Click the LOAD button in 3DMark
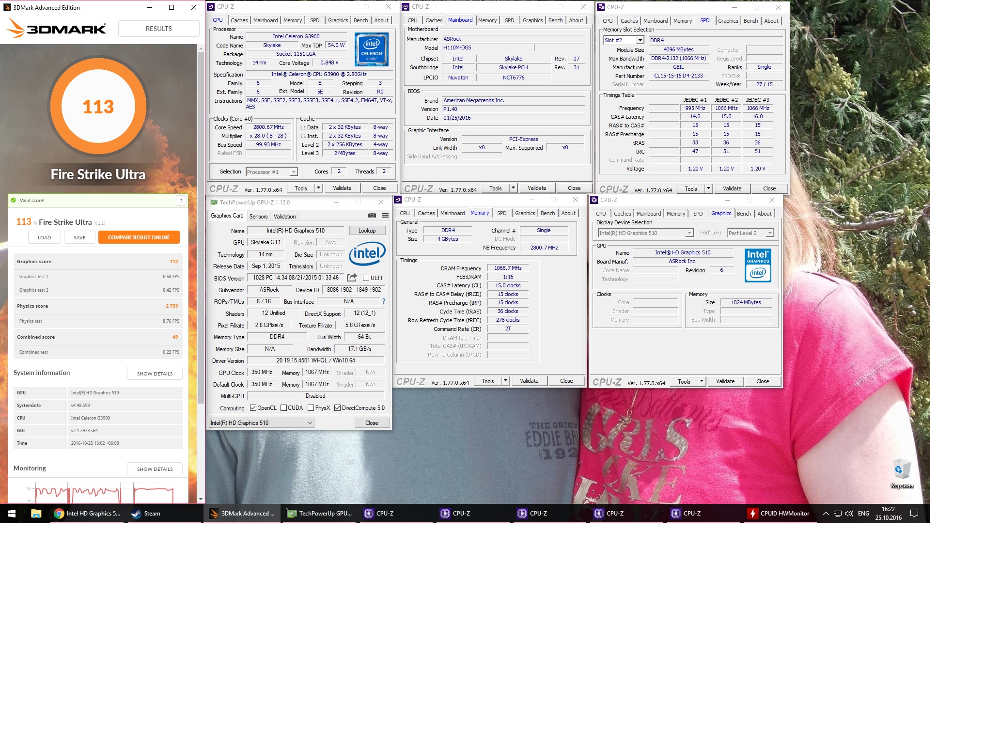 (x=44, y=237)
